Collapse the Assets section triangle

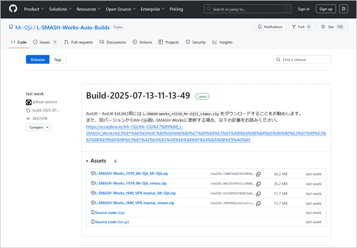click(x=87, y=161)
